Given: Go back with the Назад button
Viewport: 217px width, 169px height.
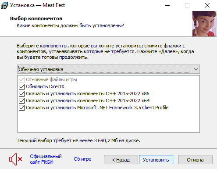Looking at the screenshot, I should point(121,160).
